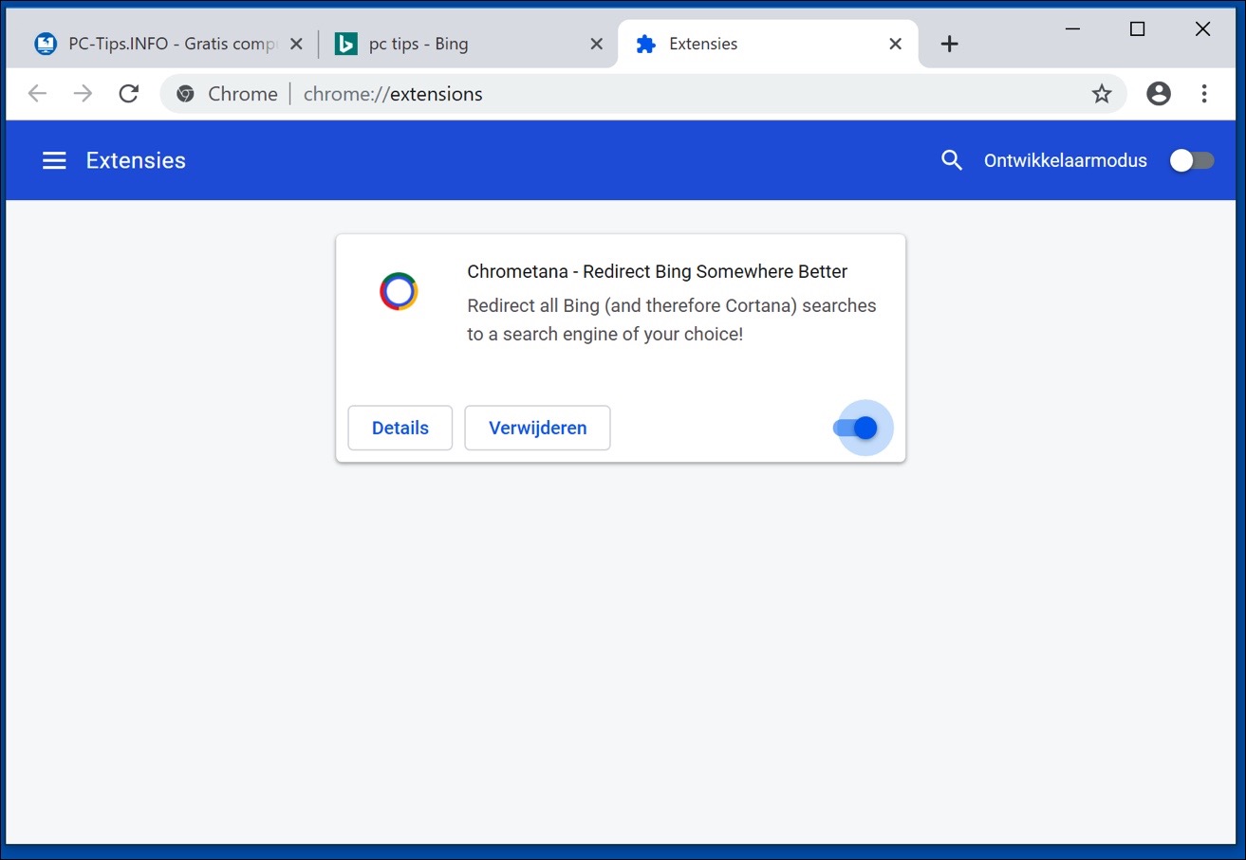Click the Verwijderen button
The image size is (1246, 860).
pyautogui.click(x=537, y=428)
